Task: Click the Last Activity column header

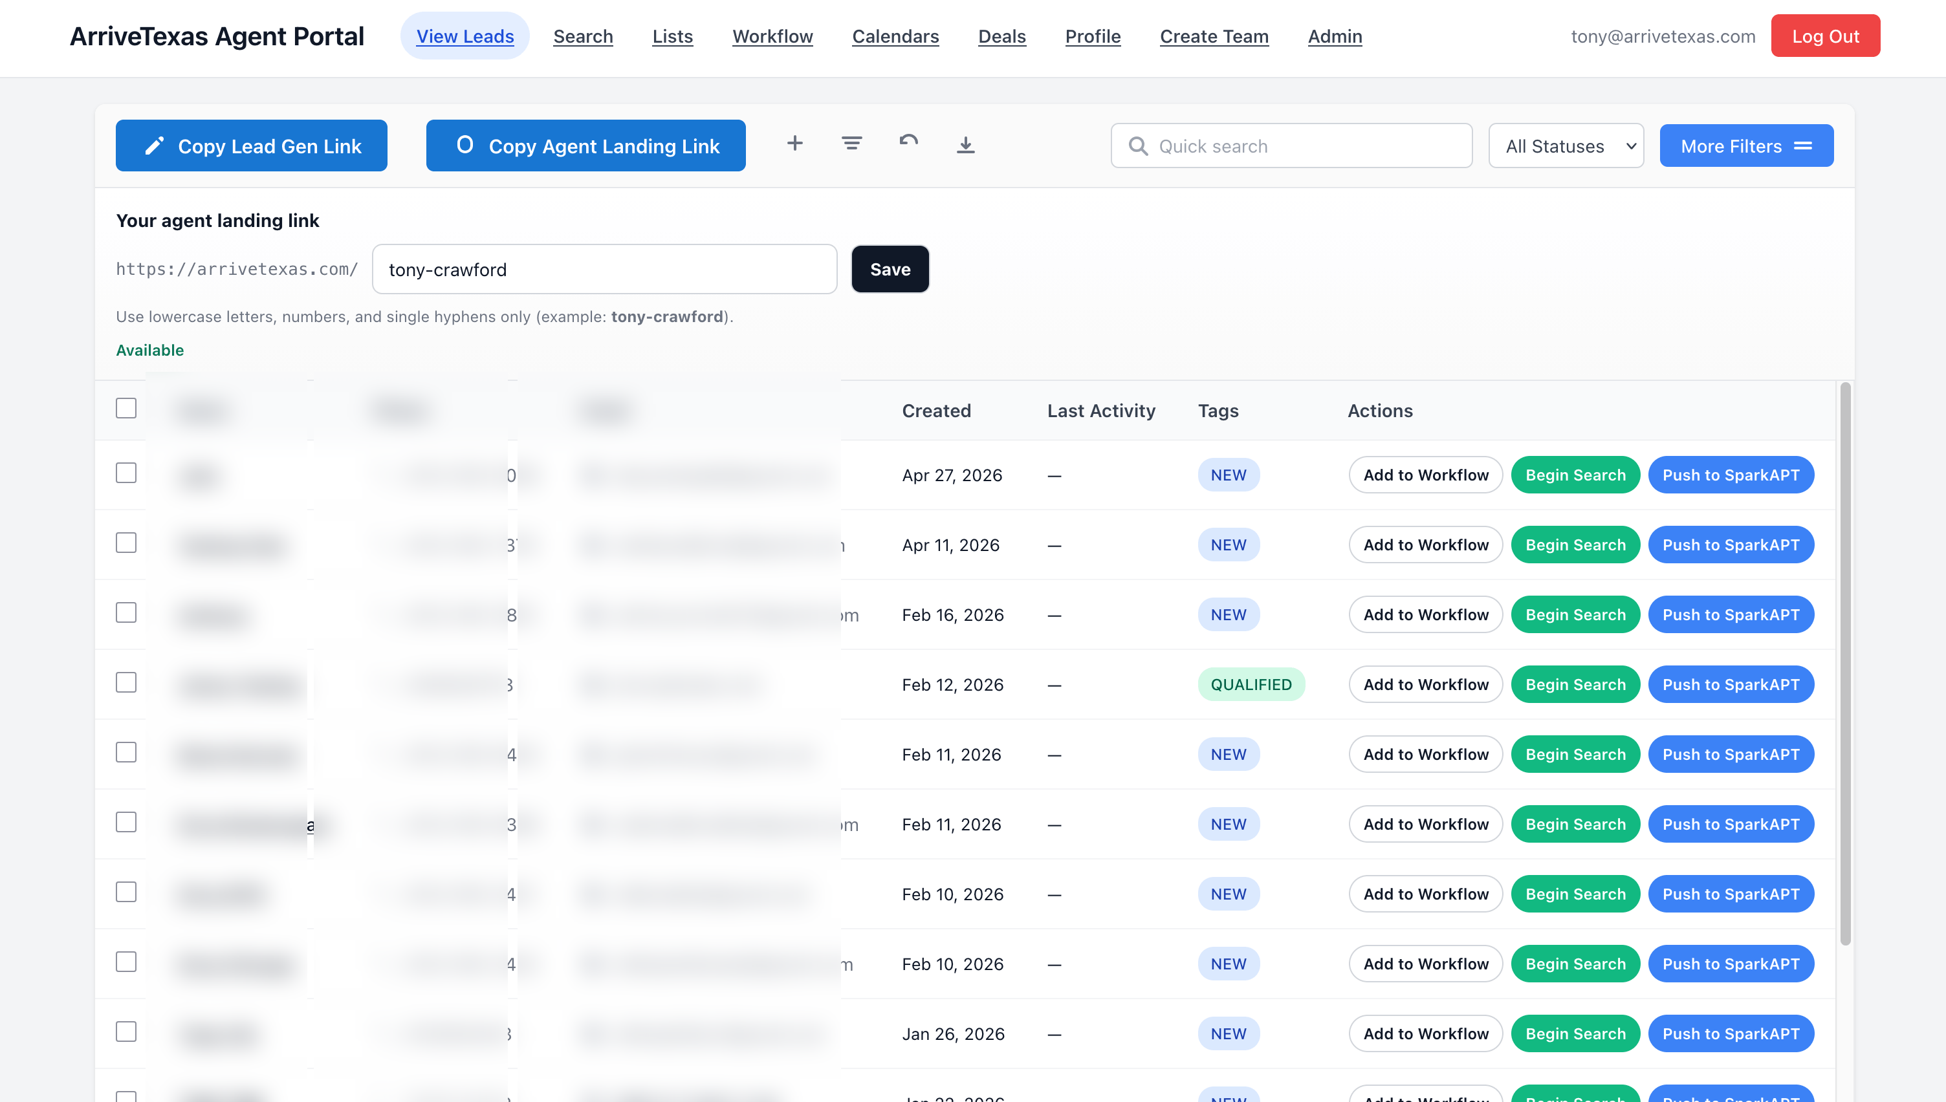Action: [1100, 410]
